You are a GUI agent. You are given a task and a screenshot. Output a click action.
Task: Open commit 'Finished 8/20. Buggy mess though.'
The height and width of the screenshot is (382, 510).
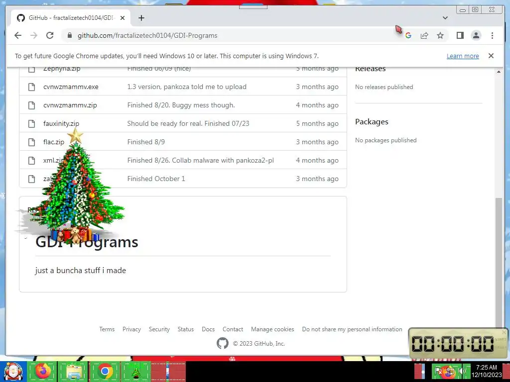click(x=181, y=105)
